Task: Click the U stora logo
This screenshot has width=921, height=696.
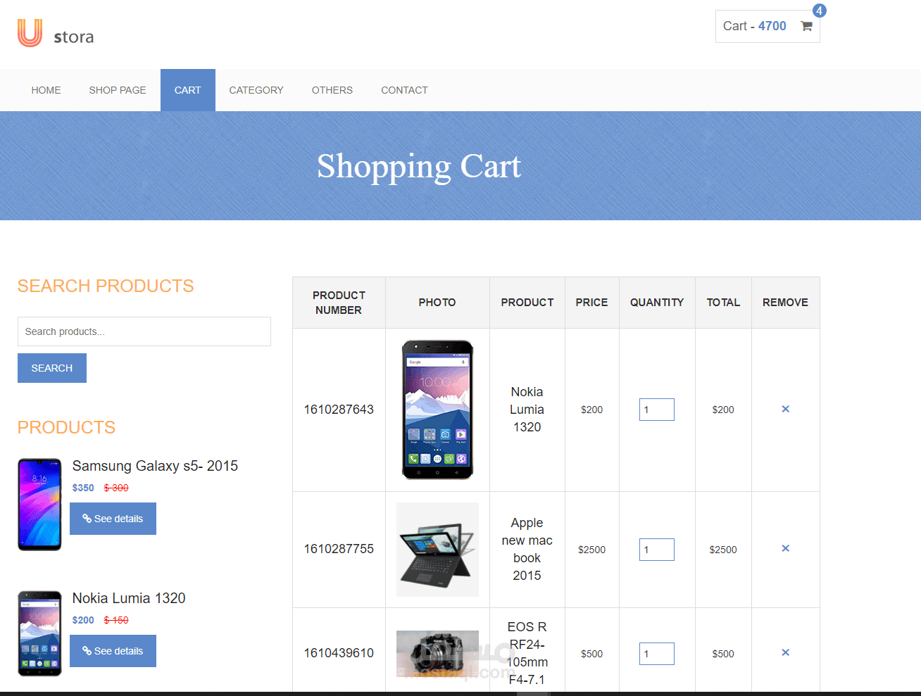Action: (56, 34)
